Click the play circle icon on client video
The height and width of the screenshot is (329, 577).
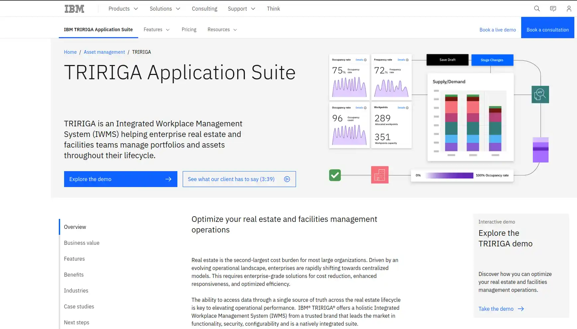pyautogui.click(x=287, y=179)
